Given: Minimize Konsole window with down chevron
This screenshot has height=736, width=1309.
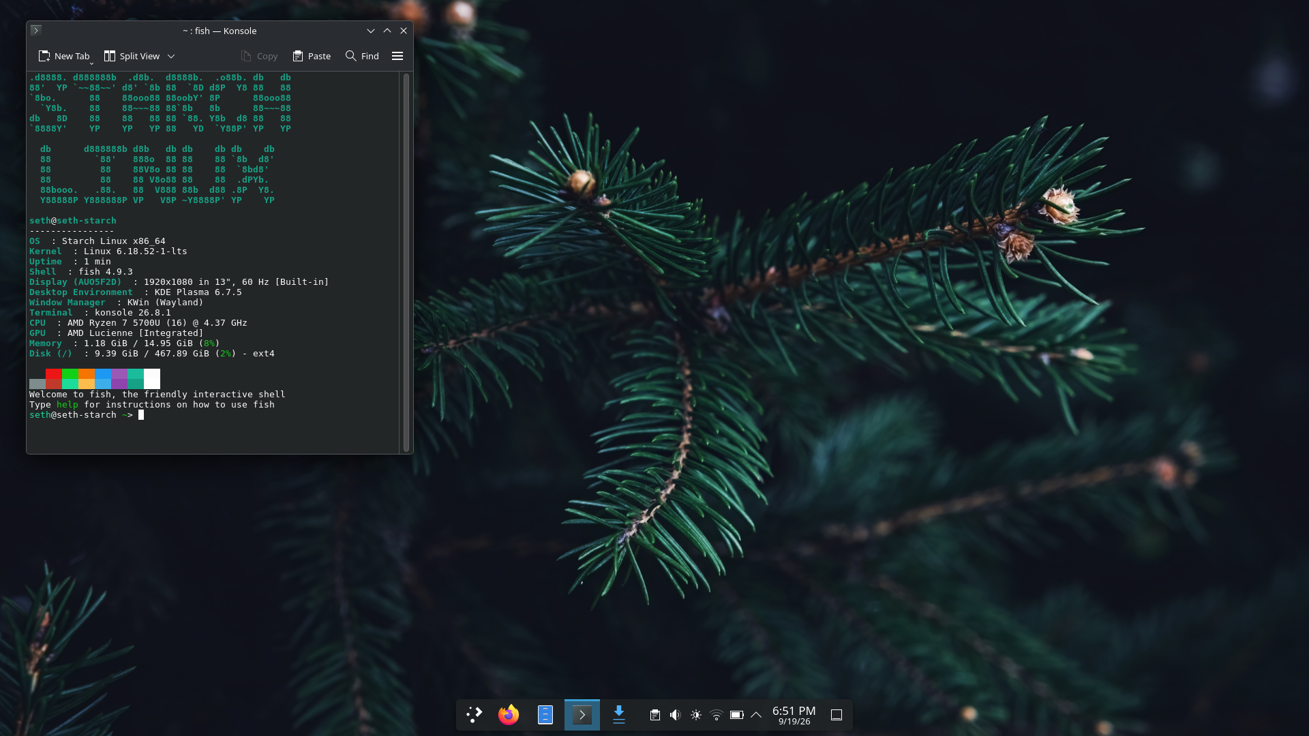Looking at the screenshot, I should click(371, 31).
